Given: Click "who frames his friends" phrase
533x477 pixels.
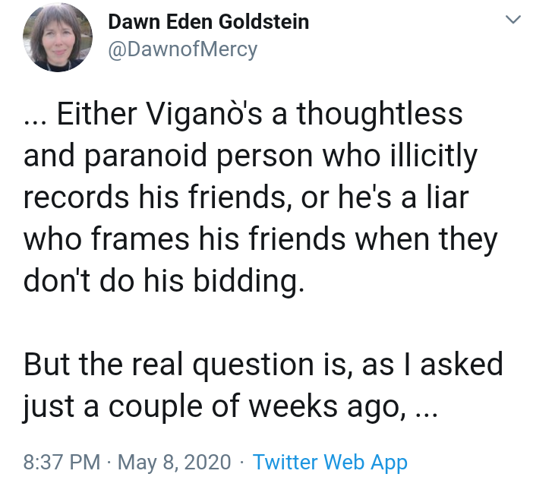Looking at the screenshot, I should [184, 239].
